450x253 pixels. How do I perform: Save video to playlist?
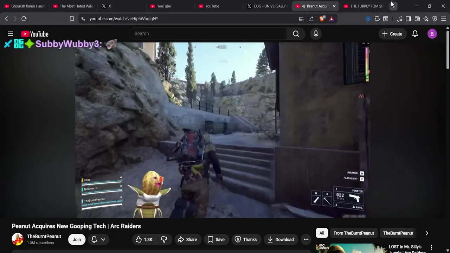(216, 240)
